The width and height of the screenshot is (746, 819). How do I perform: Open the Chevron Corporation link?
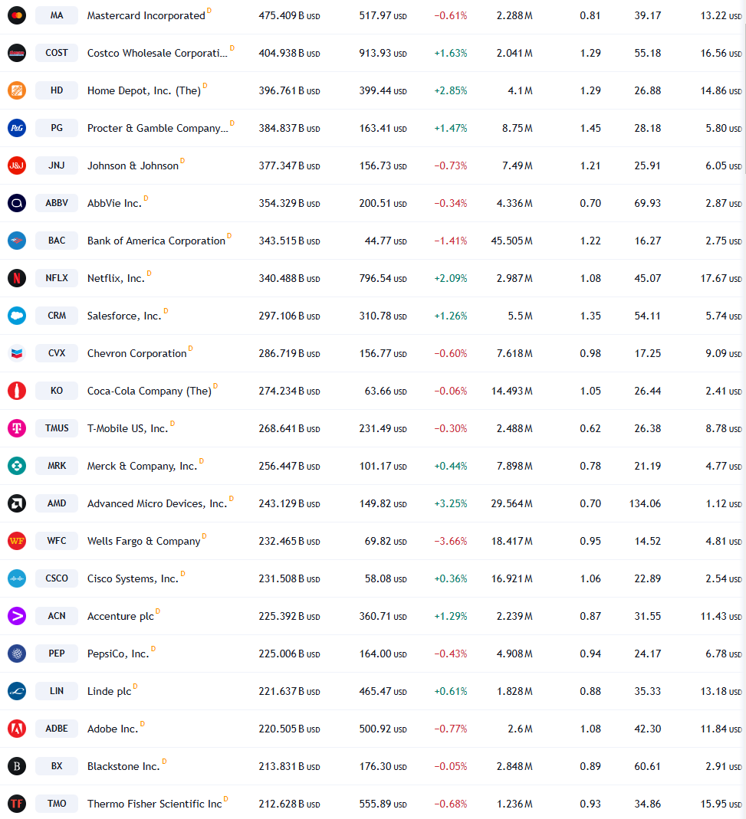[x=137, y=354]
